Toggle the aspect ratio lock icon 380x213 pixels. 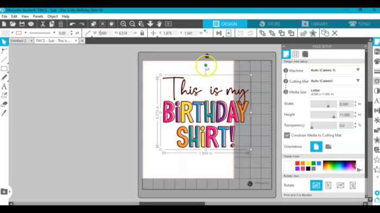(142, 33)
